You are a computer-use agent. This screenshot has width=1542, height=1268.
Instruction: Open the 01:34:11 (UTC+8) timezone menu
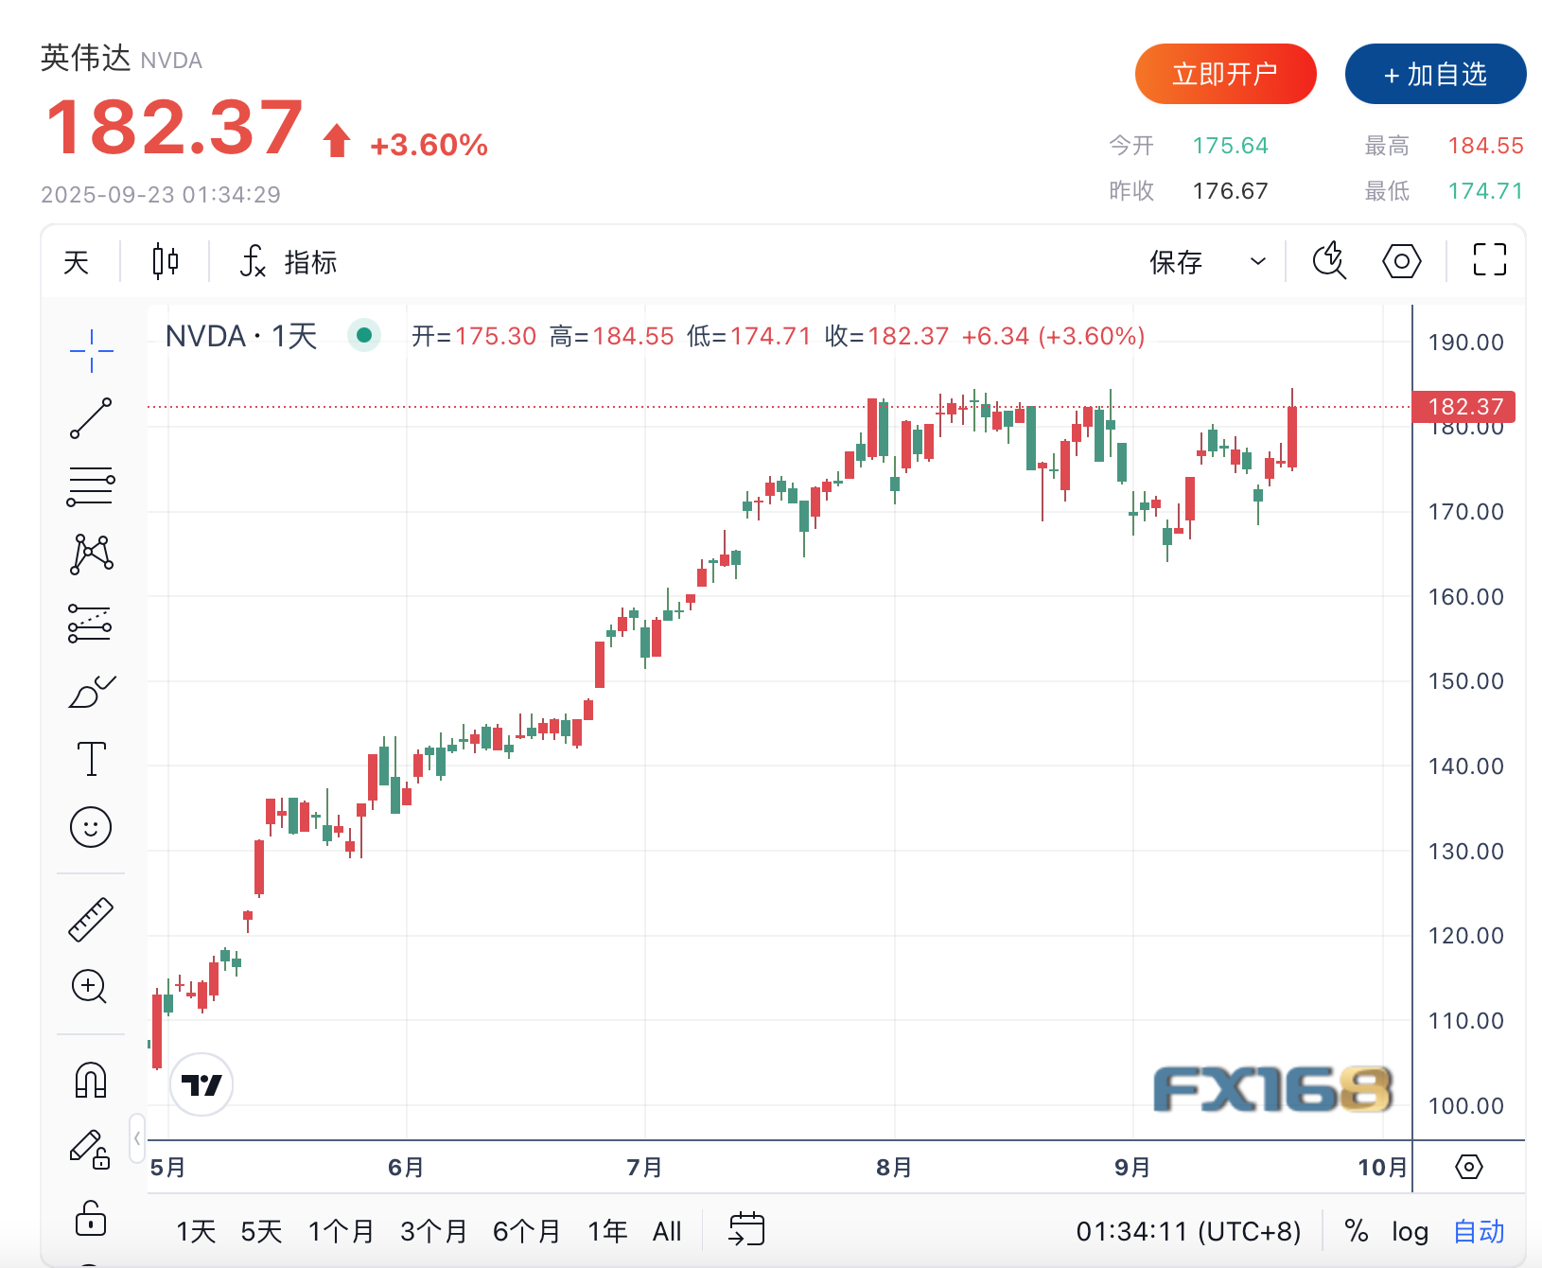(1188, 1231)
